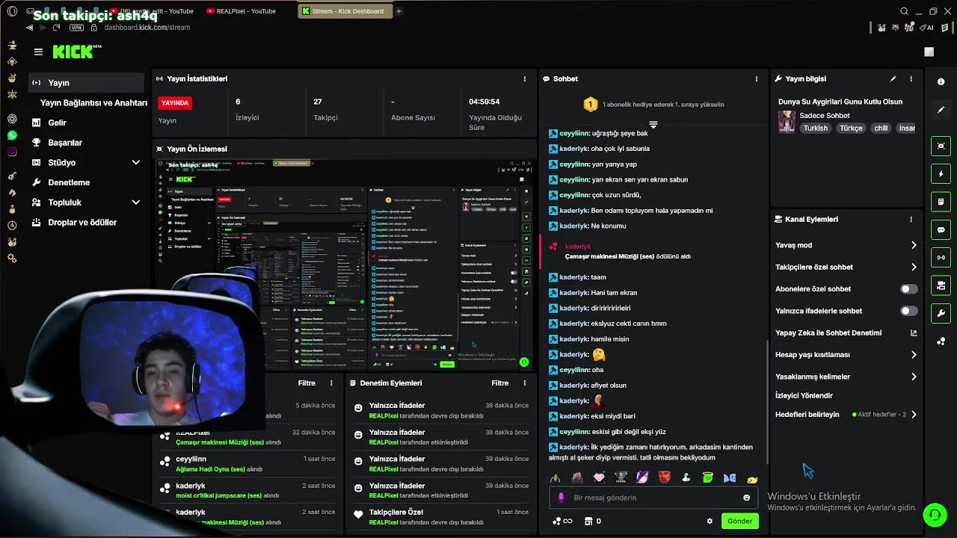The image size is (957, 538).
Task: Open Takipçilere özel sohbet settings
Action: click(x=846, y=267)
